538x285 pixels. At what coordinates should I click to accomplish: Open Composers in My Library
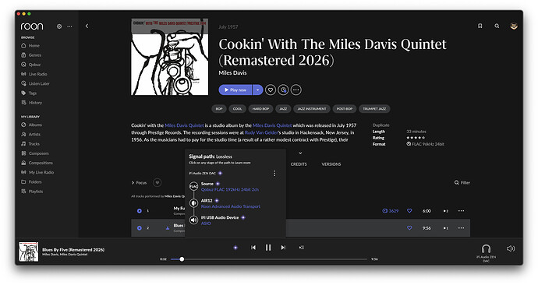point(35,153)
